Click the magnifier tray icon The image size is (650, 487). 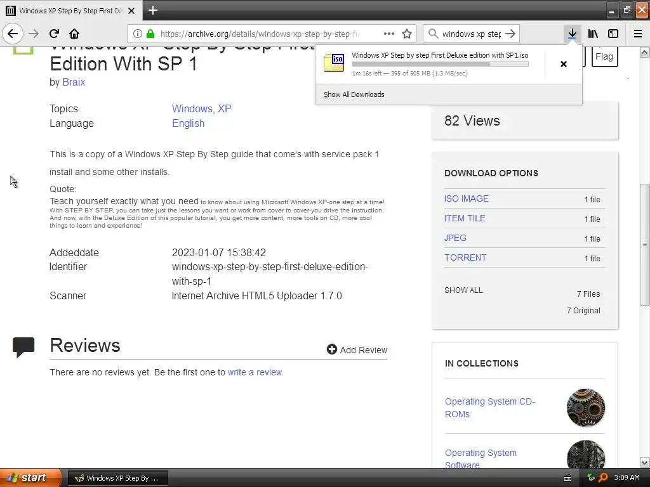(x=603, y=477)
